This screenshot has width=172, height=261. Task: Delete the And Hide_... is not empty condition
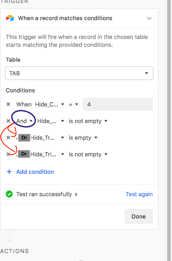click(x=8, y=121)
